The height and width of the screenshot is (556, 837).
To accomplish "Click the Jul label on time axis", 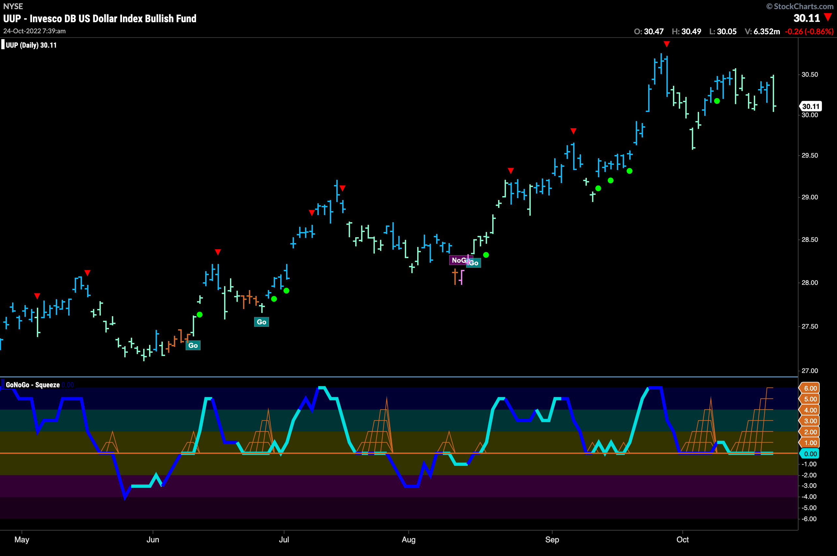I will click(284, 539).
